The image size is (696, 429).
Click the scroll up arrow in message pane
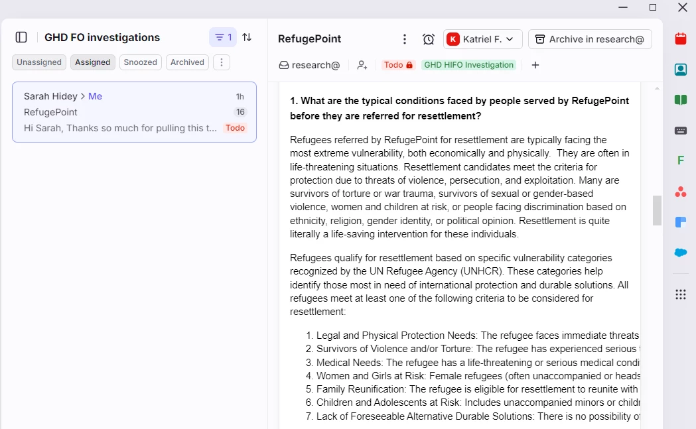[657, 89]
